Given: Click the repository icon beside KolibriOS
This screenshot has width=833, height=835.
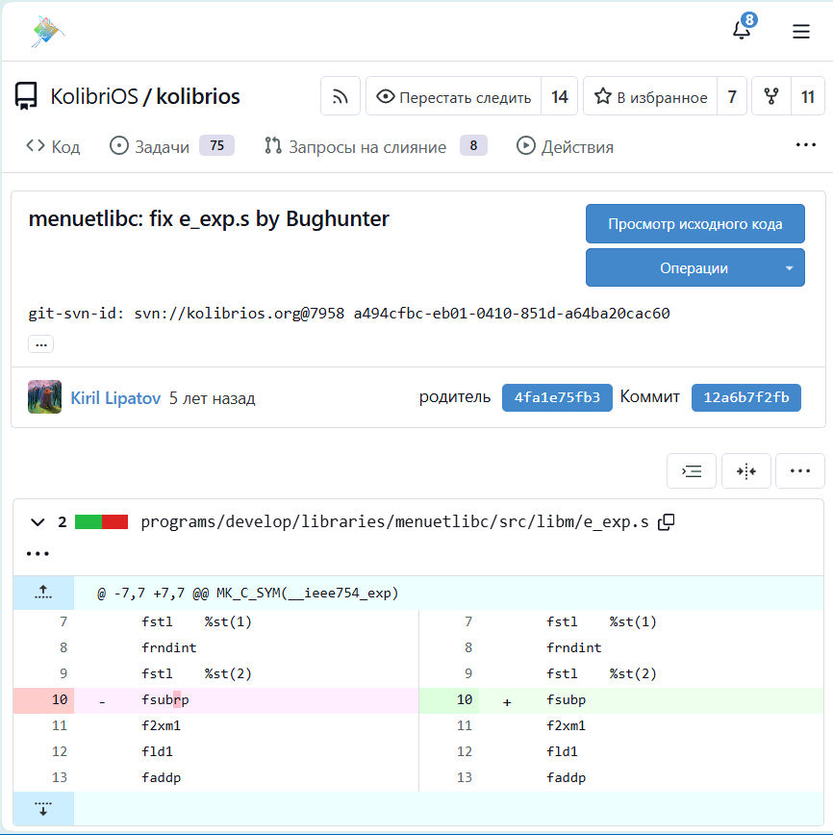Looking at the screenshot, I should [26, 96].
